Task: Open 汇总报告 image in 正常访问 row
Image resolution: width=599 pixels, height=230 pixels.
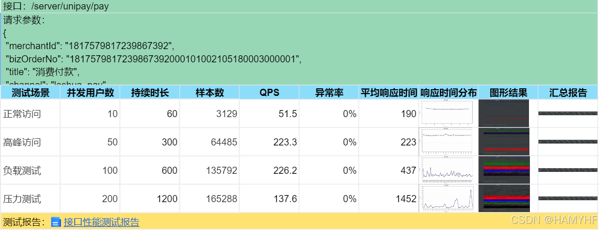Action: (568, 113)
